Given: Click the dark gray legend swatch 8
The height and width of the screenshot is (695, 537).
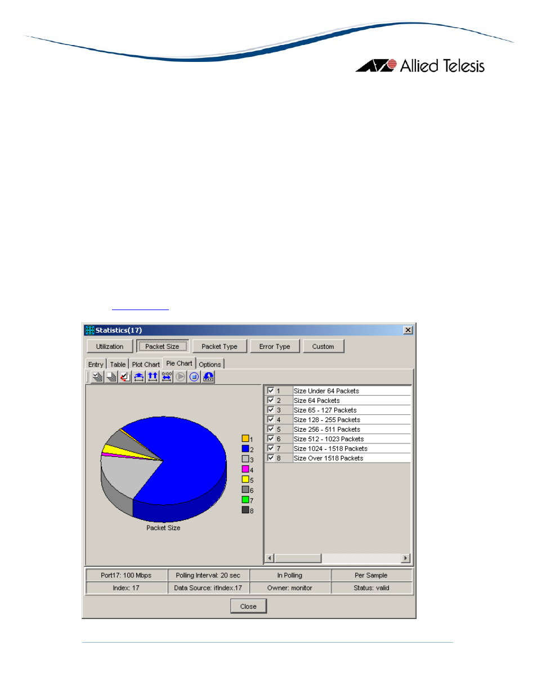Looking at the screenshot, I should 245,509.
